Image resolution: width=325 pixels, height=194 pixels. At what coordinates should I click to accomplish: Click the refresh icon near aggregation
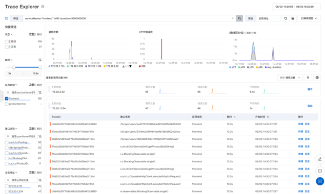(x=286, y=18)
